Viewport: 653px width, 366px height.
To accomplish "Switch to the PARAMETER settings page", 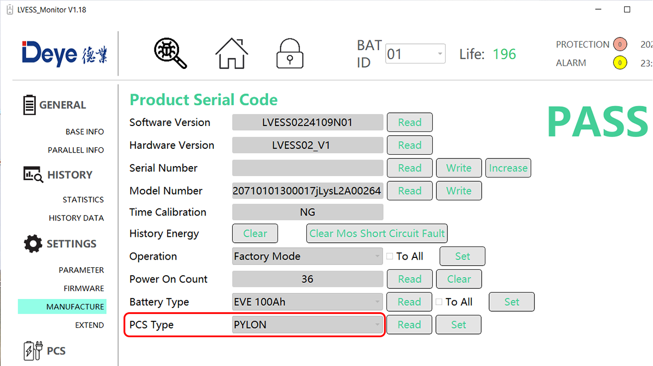I will click(x=81, y=270).
